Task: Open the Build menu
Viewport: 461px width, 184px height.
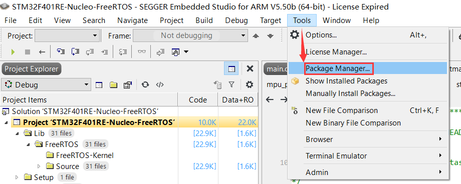Action: [x=204, y=20]
